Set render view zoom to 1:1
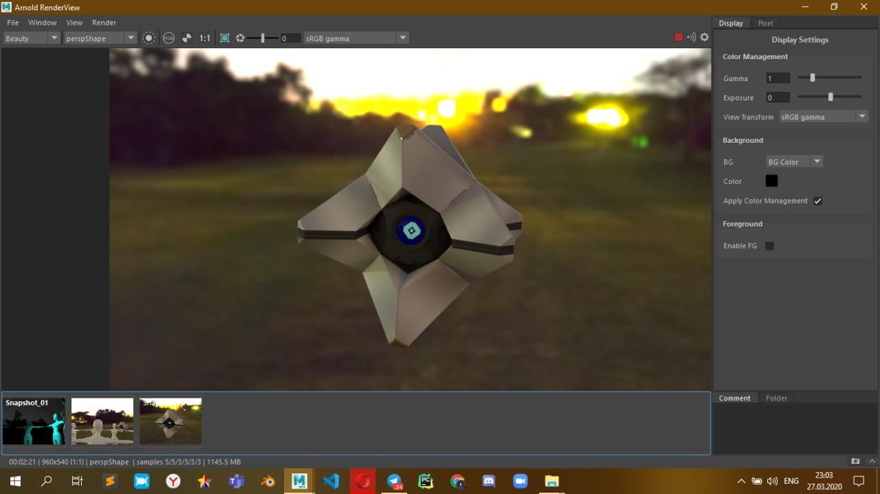This screenshot has width=880, height=494. [205, 38]
